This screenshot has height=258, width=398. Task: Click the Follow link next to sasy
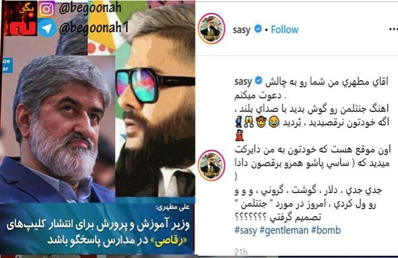coord(284,30)
